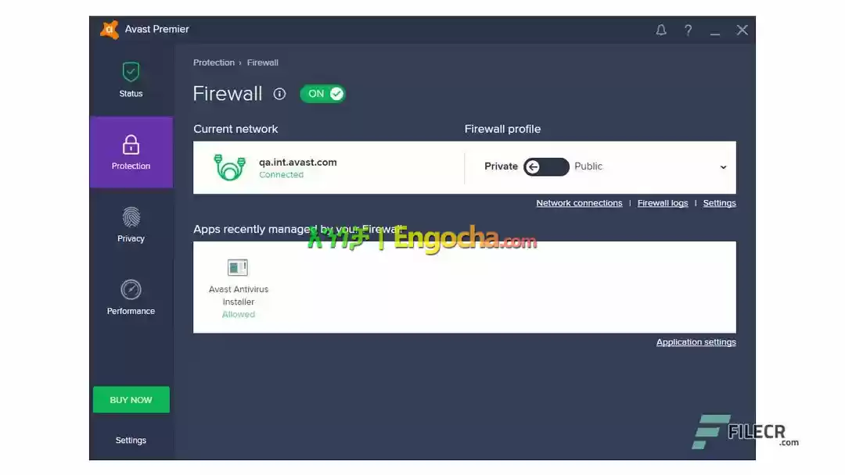Screen dimensions: 845x475
Task: Open the Status shield icon
Action: [131, 72]
